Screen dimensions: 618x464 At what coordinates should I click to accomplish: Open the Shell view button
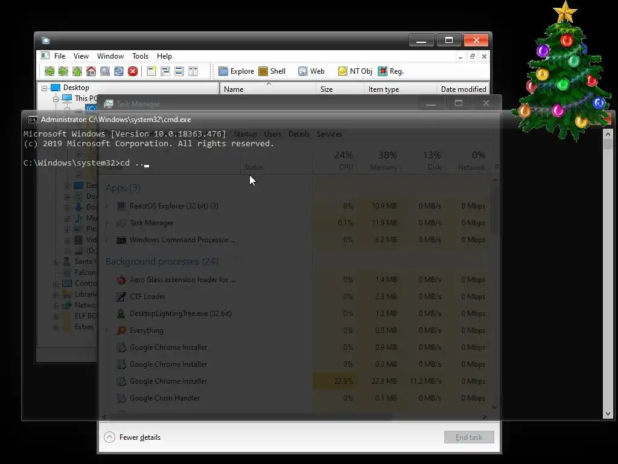(272, 71)
